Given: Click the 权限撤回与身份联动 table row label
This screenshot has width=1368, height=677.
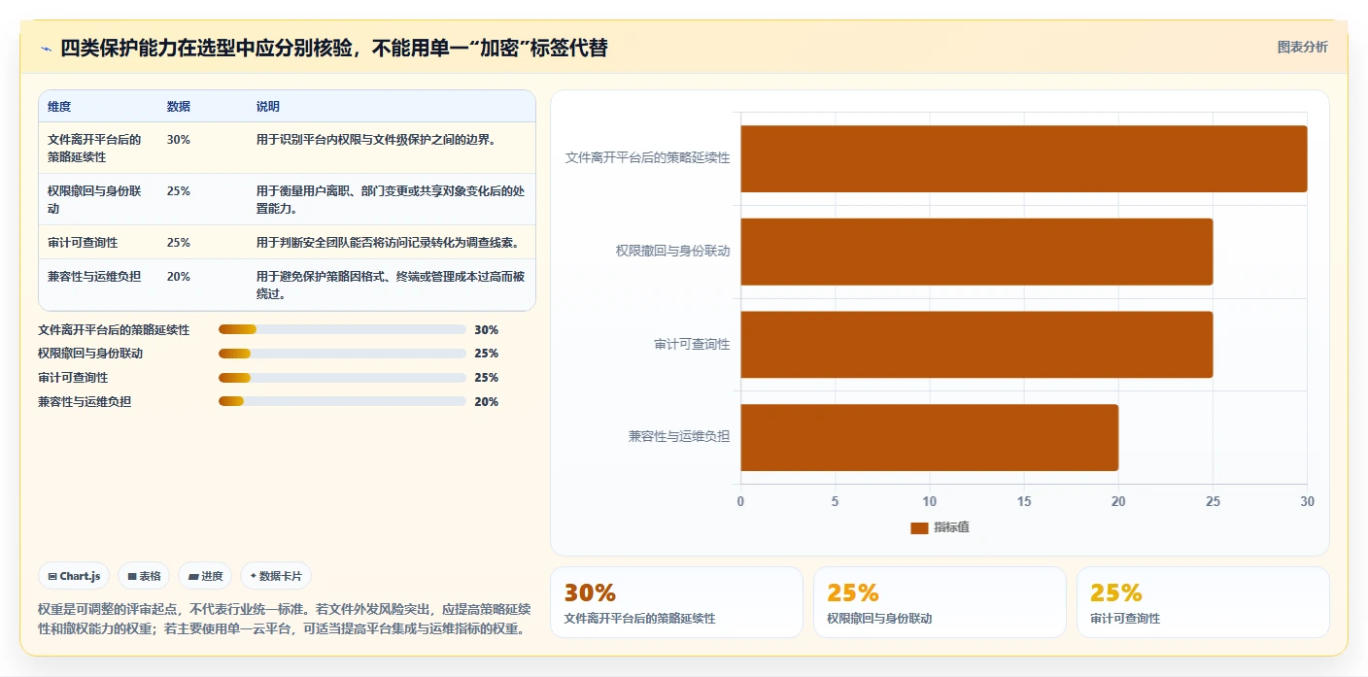Looking at the screenshot, I should (94, 200).
